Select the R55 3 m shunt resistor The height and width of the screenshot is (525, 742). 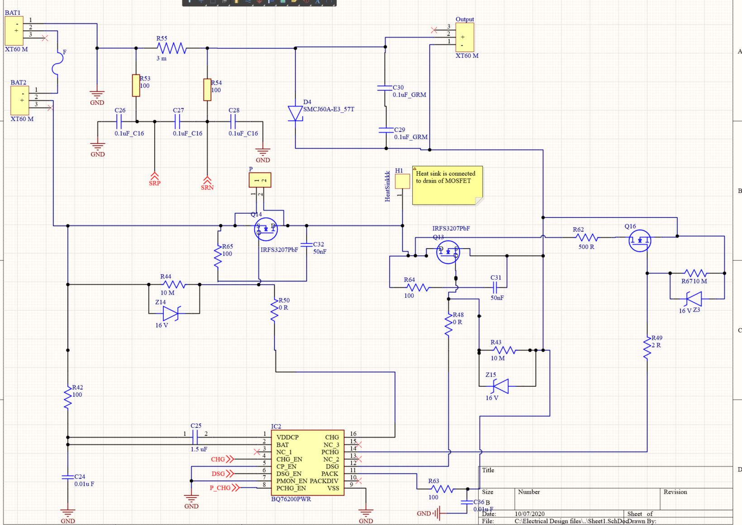(x=172, y=48)
